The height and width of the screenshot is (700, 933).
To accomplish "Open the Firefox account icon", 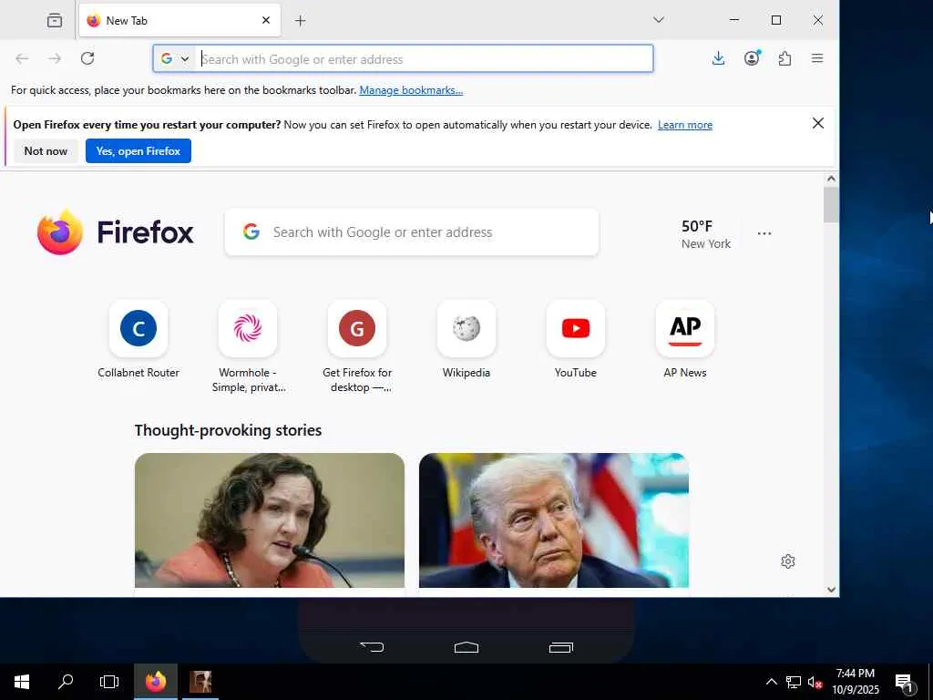I will (x=752, y=58).
